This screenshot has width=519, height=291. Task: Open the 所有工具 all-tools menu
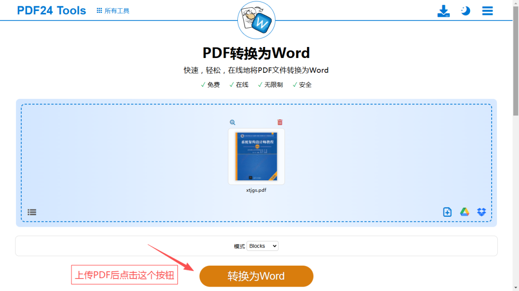pos(113,11)
